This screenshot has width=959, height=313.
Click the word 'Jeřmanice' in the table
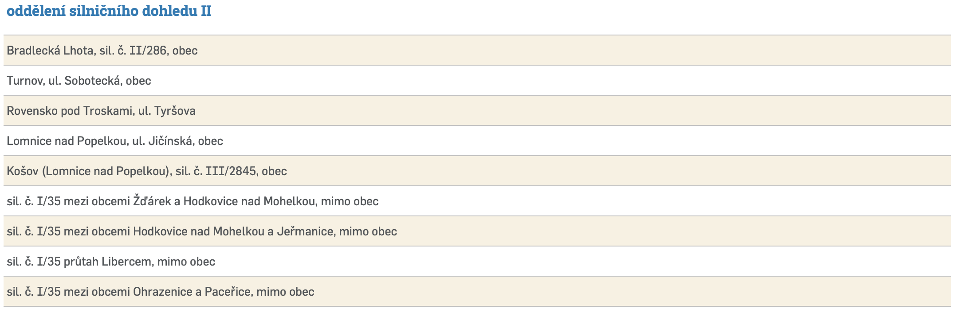click(x=305, y=231)
